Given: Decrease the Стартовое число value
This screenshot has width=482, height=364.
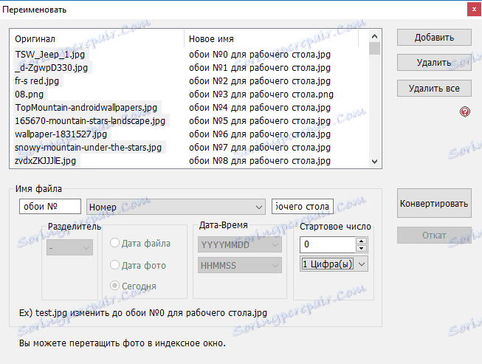Looking at the screenshot, I should [362, 248].
